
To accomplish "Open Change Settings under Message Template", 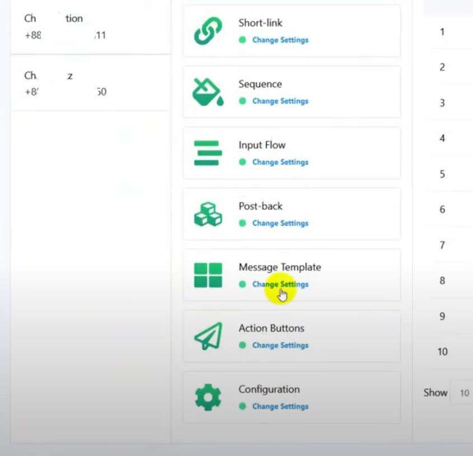I will coord(280,285).
